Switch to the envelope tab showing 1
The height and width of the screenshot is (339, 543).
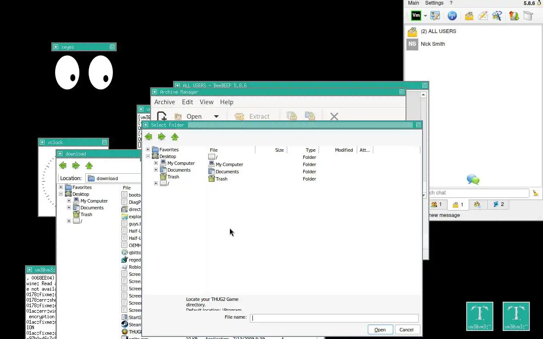458,205
